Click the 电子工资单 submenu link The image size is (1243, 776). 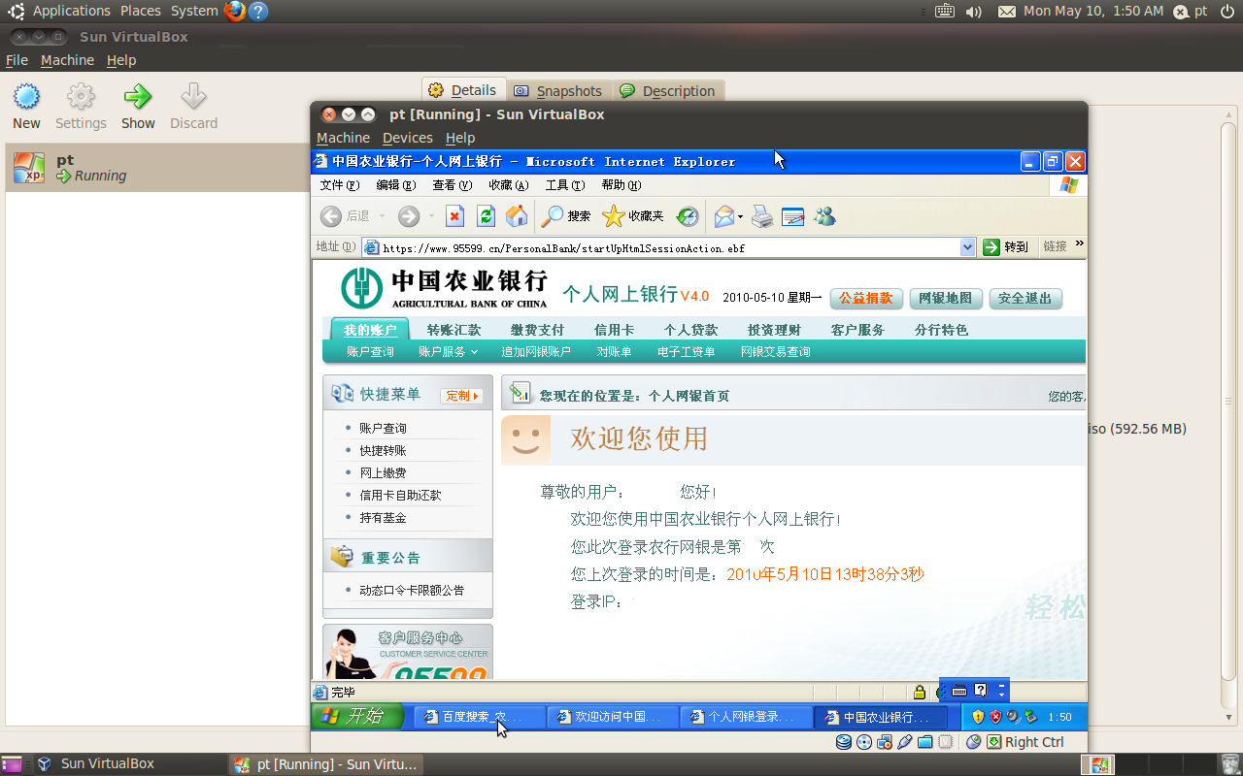686,352
